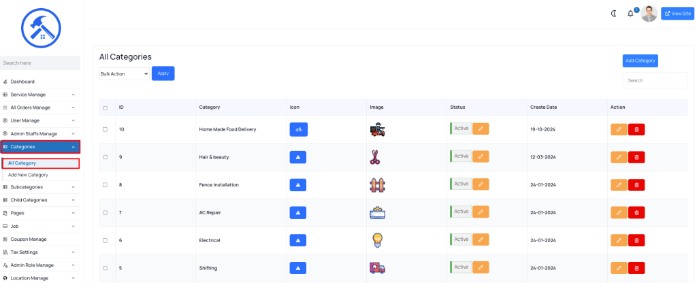
Task: Open Admin Role Manage in sidebar
Action: coord(40,265)
